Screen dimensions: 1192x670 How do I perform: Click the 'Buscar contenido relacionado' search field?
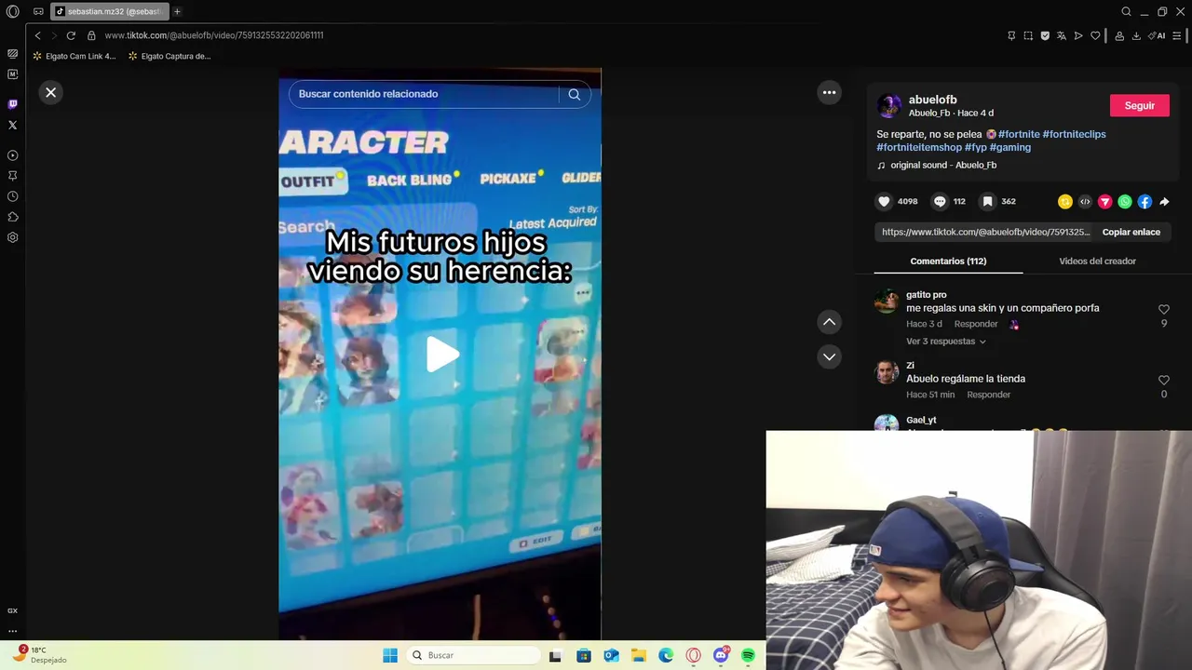(x=424, y=94)
